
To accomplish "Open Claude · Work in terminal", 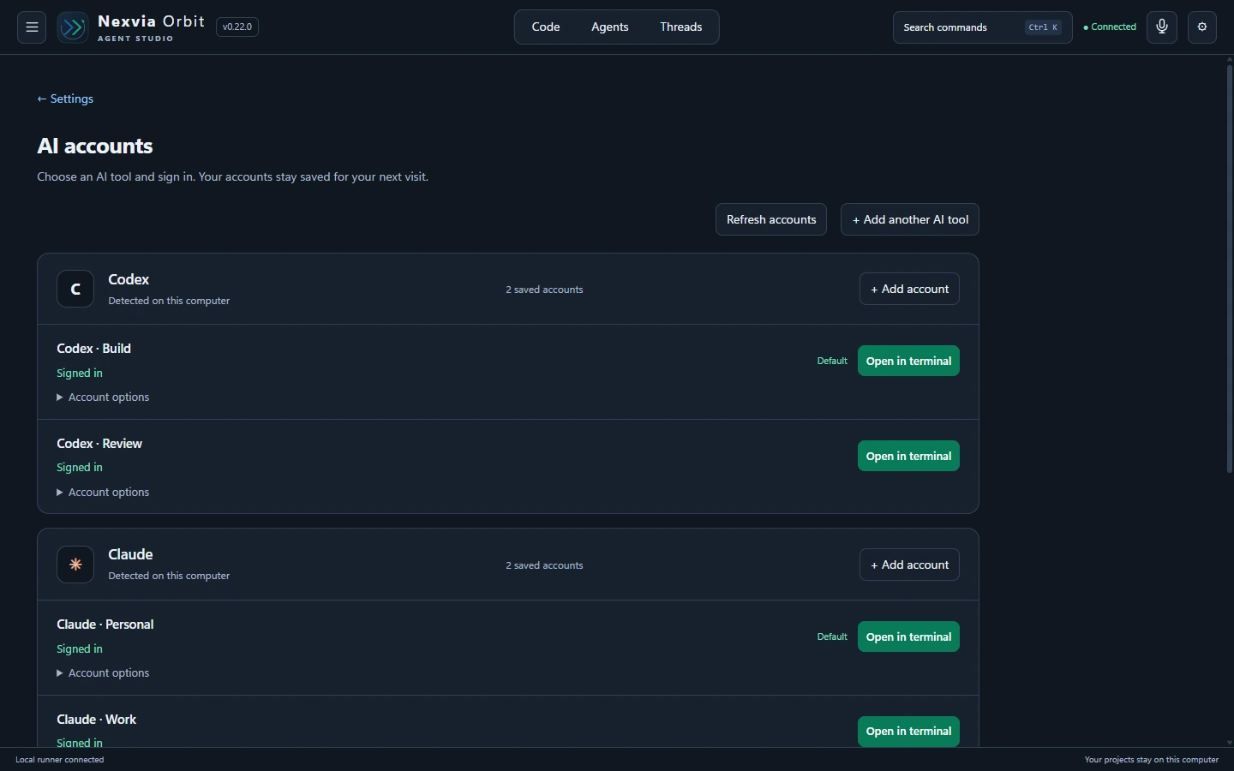I will tap(908, 731).
